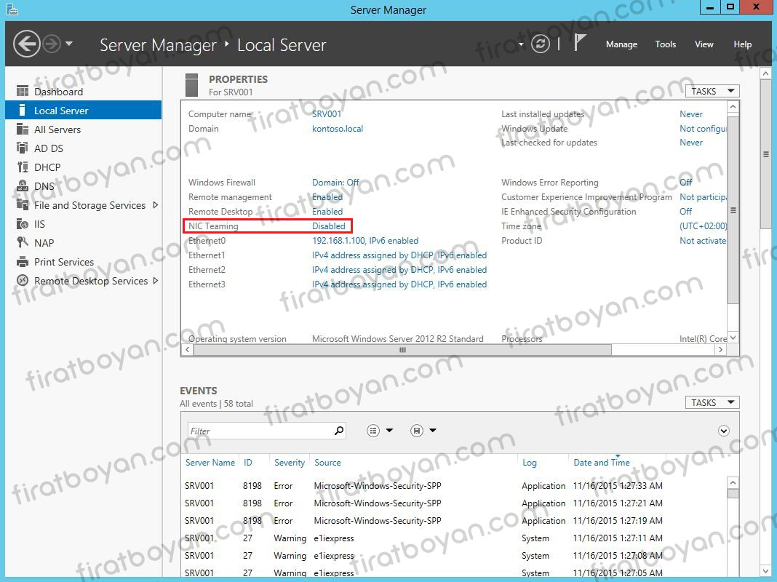The image size is (777, 582).
Task: Open the View menu
Action: coord(704,44)
